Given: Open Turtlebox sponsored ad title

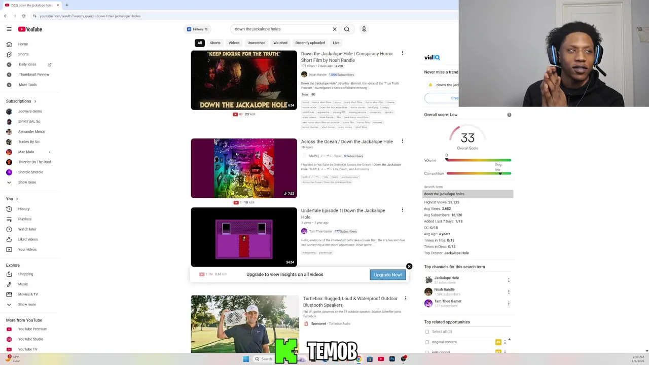Looking at the screenshot, I should pos(350,302).
